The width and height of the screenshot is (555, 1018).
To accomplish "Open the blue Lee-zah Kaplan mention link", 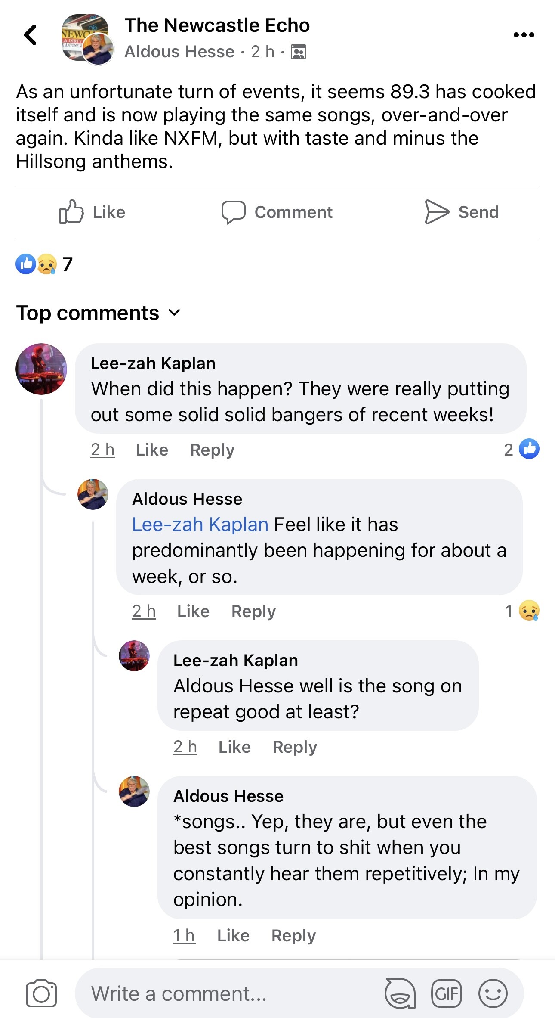I will 200,525.
